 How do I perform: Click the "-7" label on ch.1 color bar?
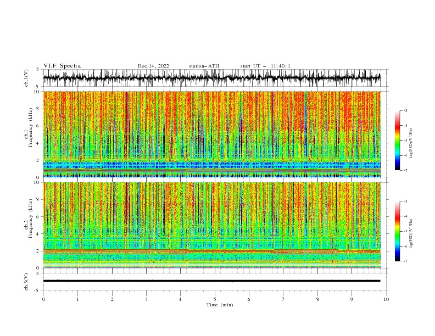pos(405,170)
